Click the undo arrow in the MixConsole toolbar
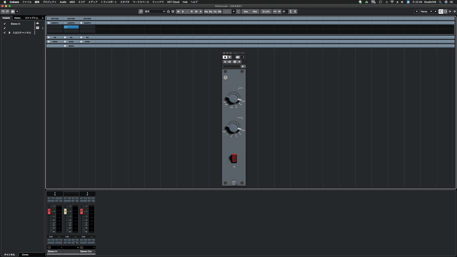The height and width of the screenshot is (257, 457). (x=3, y=11)
